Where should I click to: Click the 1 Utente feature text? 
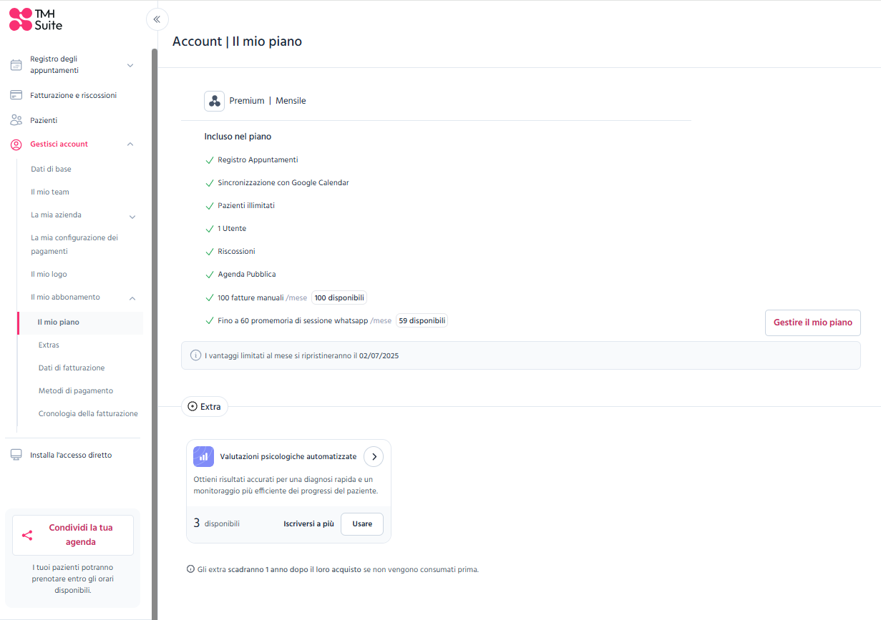tap(232, 229)
